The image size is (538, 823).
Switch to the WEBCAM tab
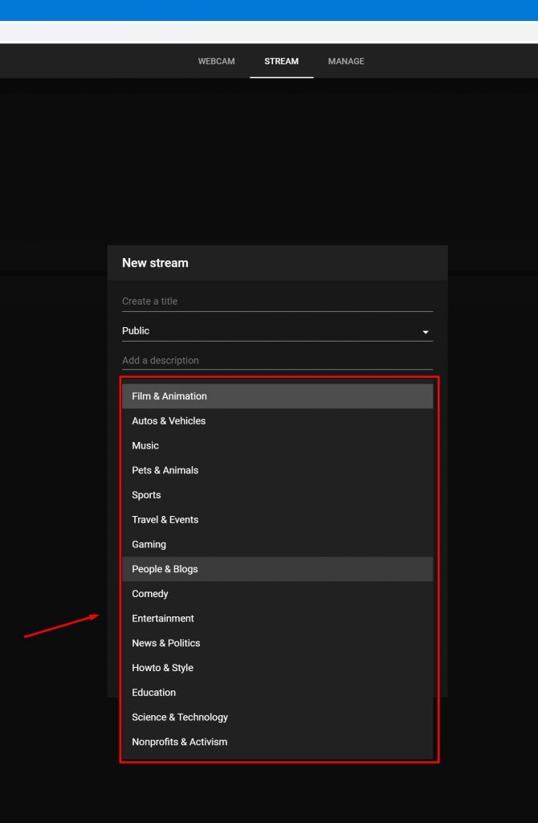216,61
